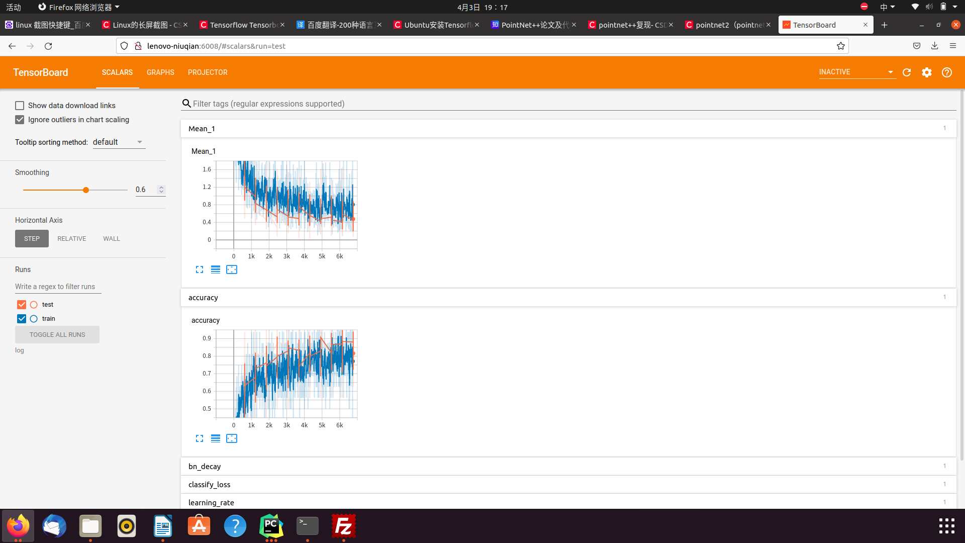Toggle y-axis log scale on Mean_1 chart
Screen dimensions: 965x543
[216, 269]
